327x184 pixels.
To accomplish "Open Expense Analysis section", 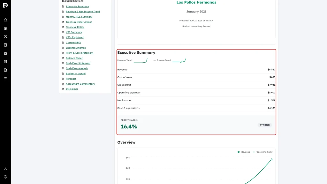I will (x=76, y=48).
